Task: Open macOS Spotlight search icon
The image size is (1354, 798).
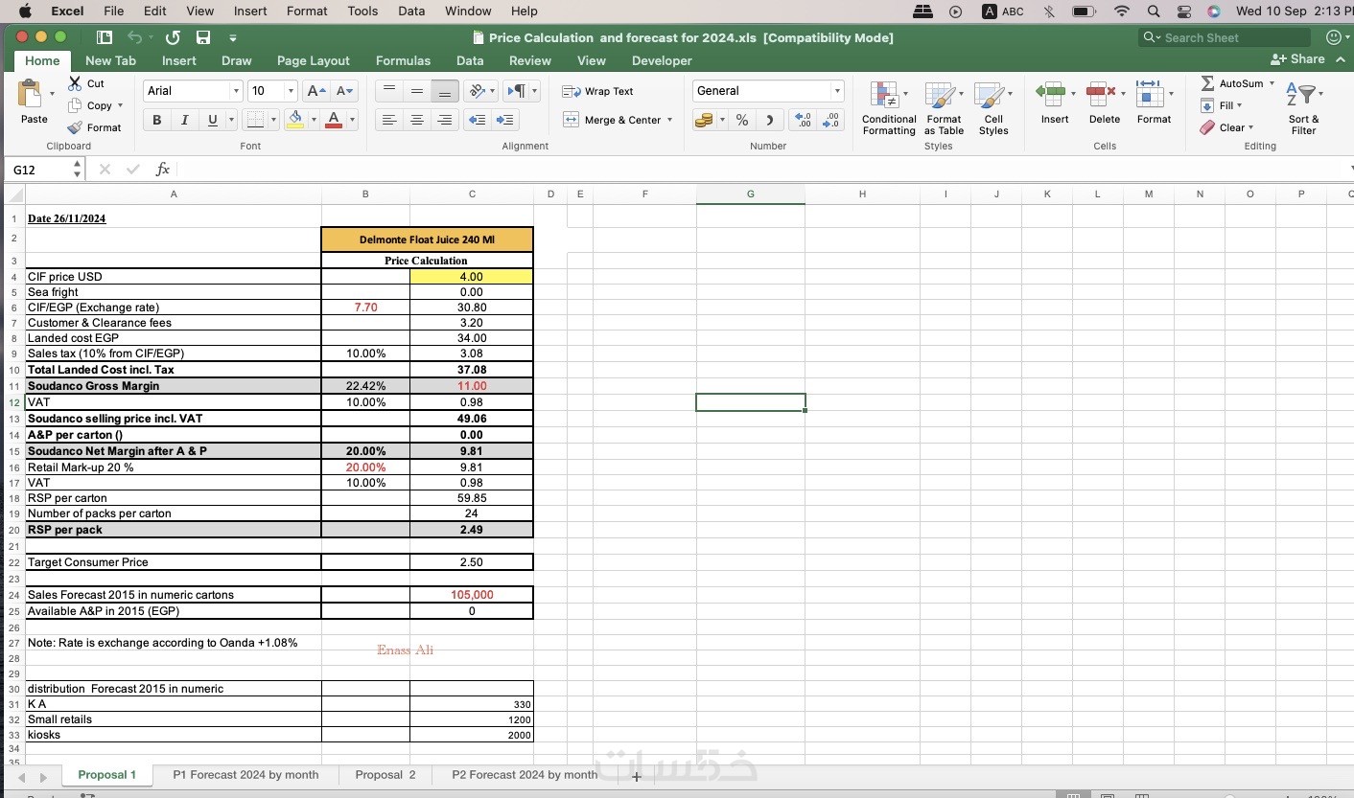Action: tap(1154, 11)
